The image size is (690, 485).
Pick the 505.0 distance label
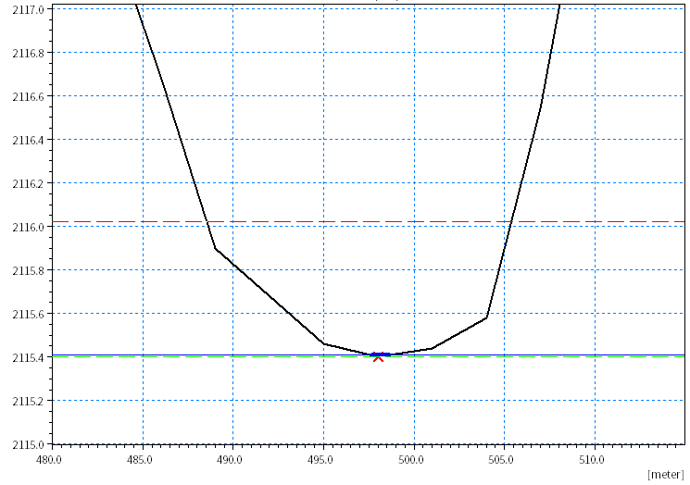[501, 460]
